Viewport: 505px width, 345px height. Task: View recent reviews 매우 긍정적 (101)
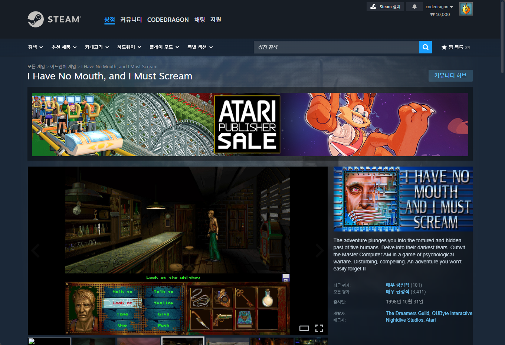coord(404,285)
